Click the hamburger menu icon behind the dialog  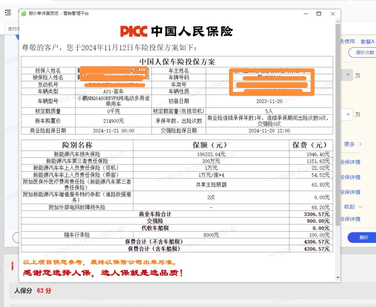click(8, 12)
